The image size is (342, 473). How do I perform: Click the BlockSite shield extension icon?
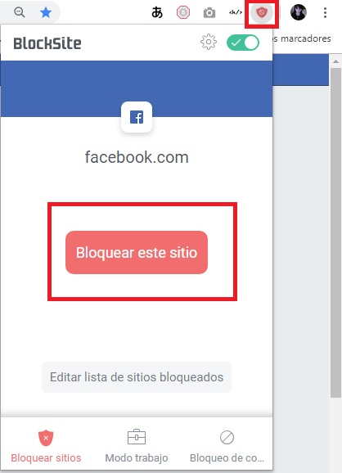262,12
